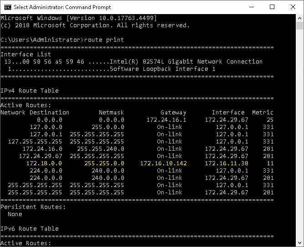304x247 pixels.
Task: Click the destination 127.0.0.1
Action: [x=46, y=134]
